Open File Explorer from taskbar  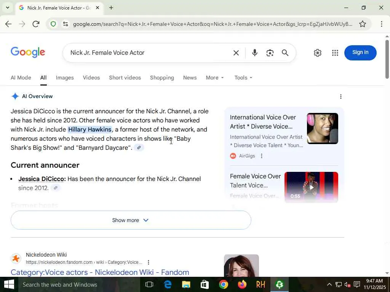pyautogui.click(x=186, y=284)
